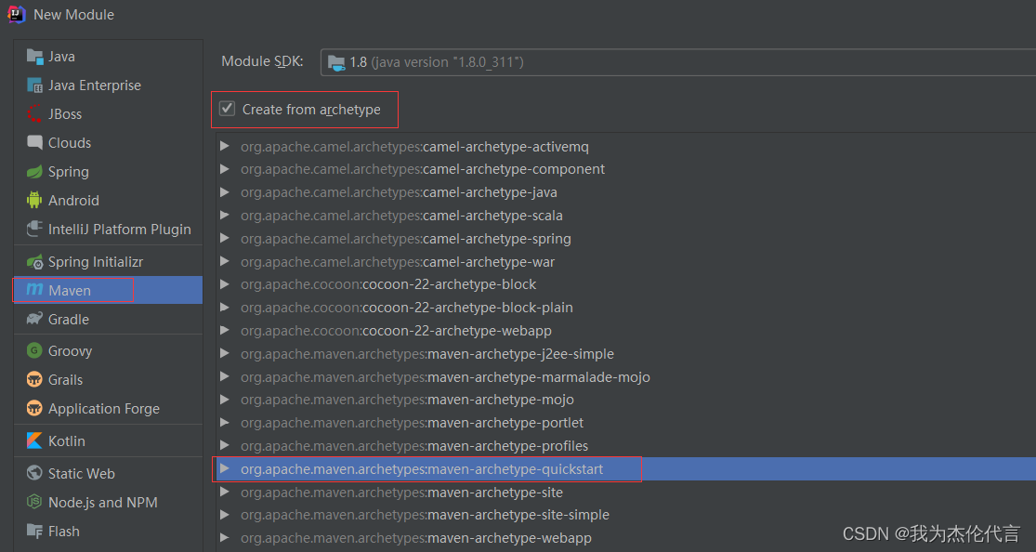The width and height of the screenshot is (1036, 552).
Task: Click the Groovy green G icon
Action: pos(34,350)
